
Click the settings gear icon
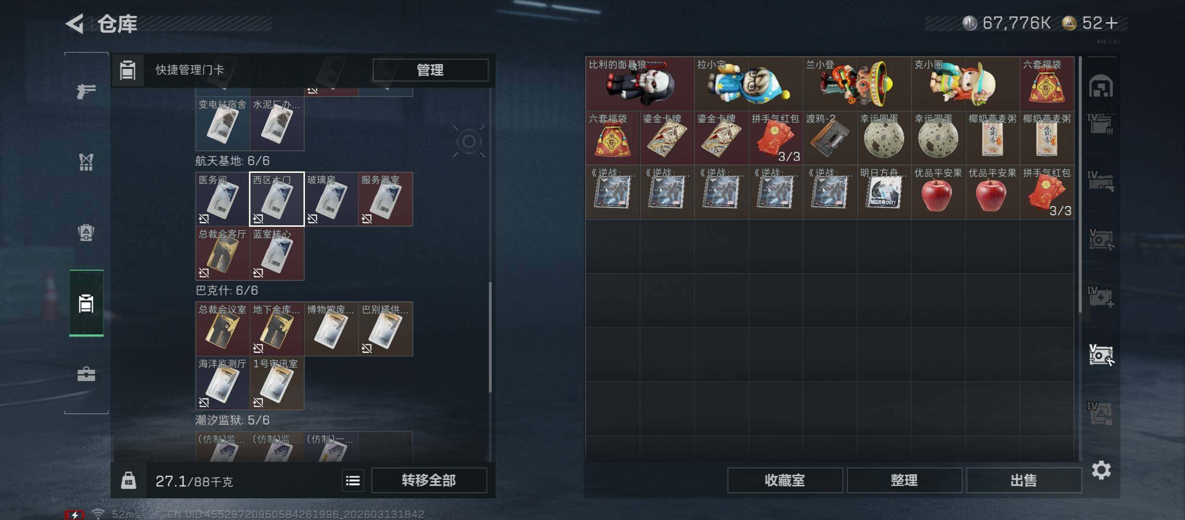point(1101,470)
